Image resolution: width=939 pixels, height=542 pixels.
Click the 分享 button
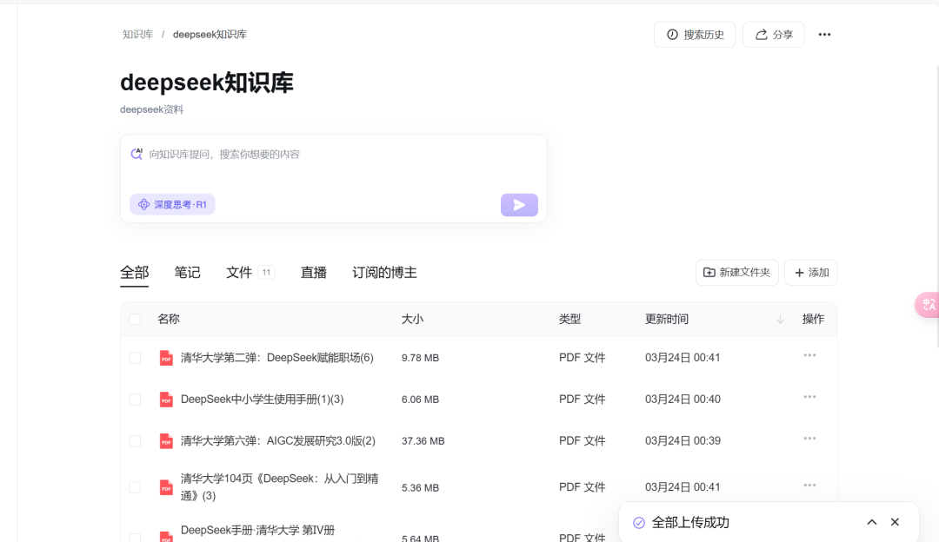point(774,35)
